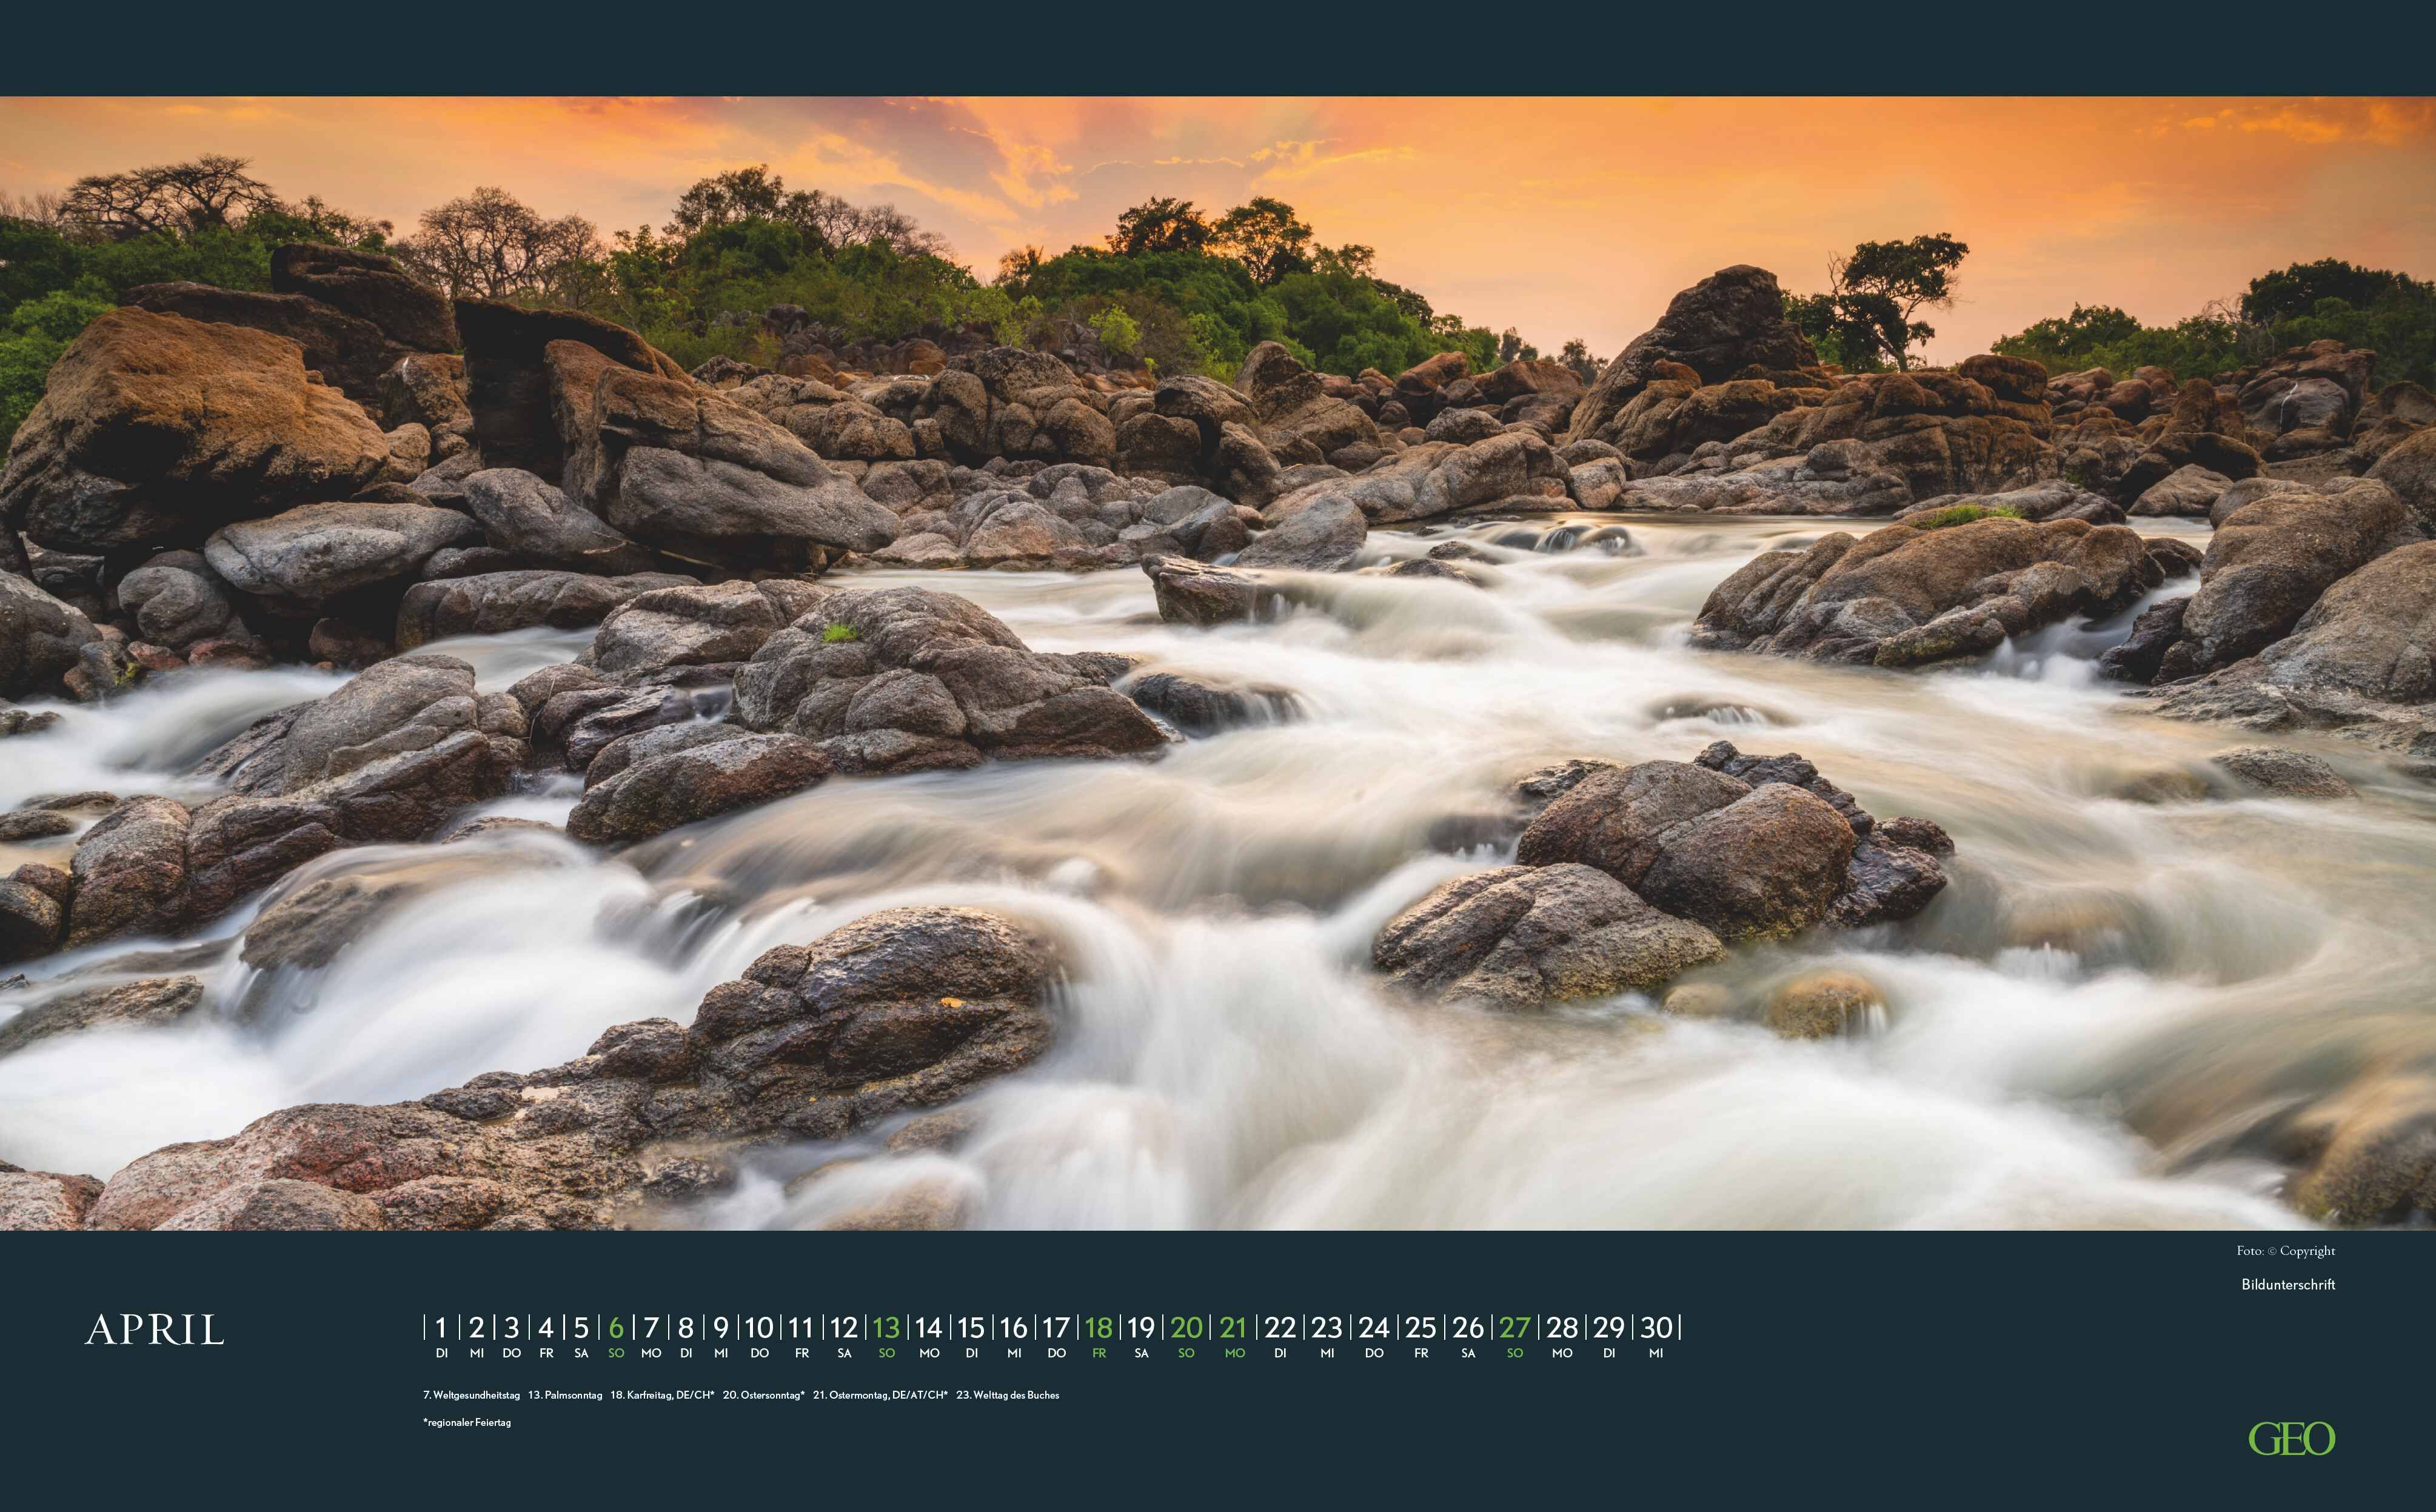Click the Weltgesundheitstag holiday note

[471, 1395]
